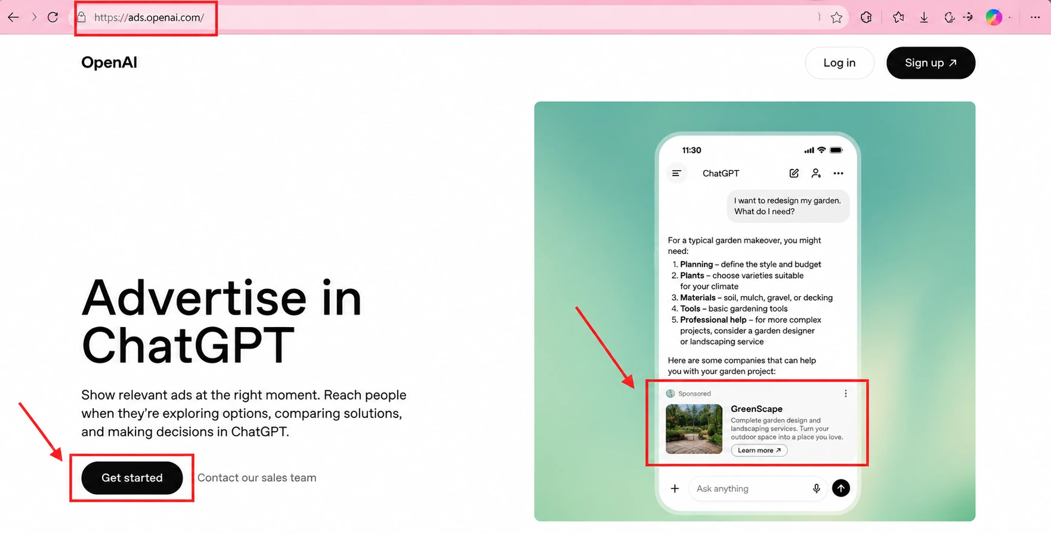
Task: Click the black send arrow button
Action: 841,488
